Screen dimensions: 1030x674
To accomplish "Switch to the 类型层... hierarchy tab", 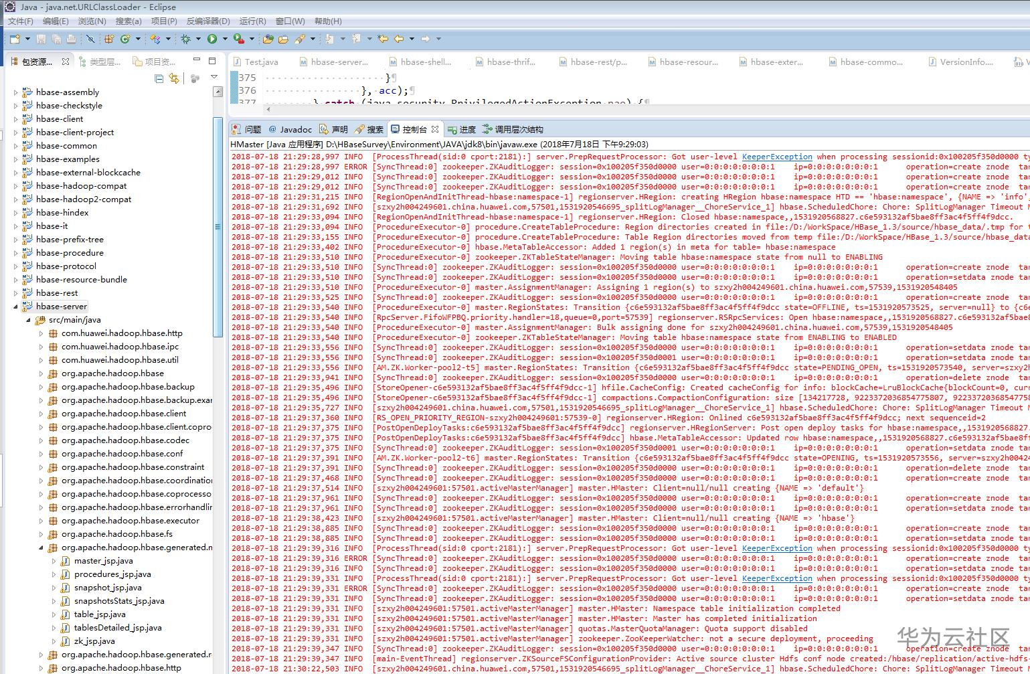I will pos(100,62).
